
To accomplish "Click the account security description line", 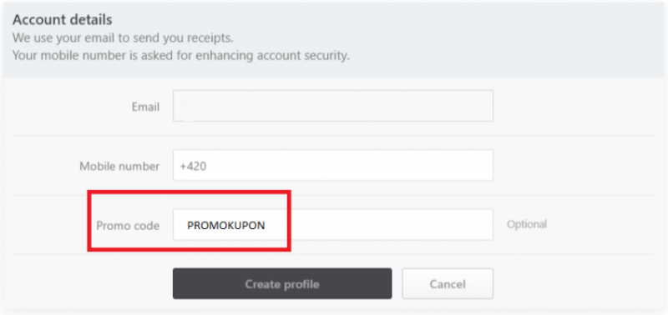I will [181, 56].
